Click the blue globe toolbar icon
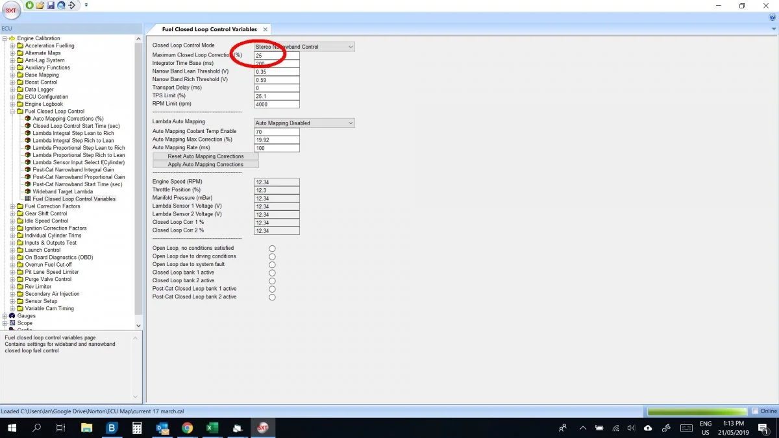Screen dimensions: 779x438 (61, 5)
